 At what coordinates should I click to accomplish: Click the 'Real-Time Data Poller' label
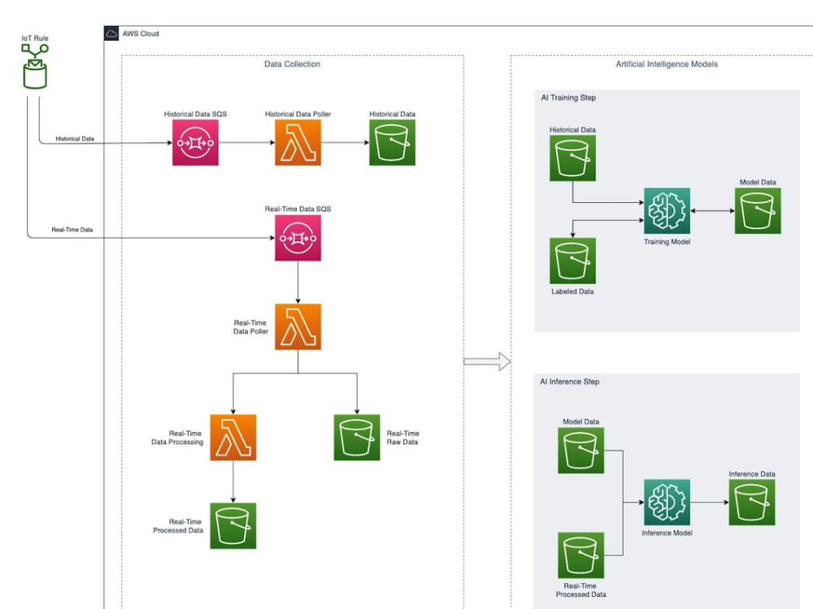250,326
